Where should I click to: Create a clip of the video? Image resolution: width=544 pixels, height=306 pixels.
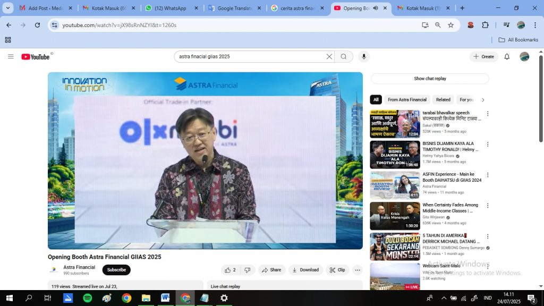point(337,270)
